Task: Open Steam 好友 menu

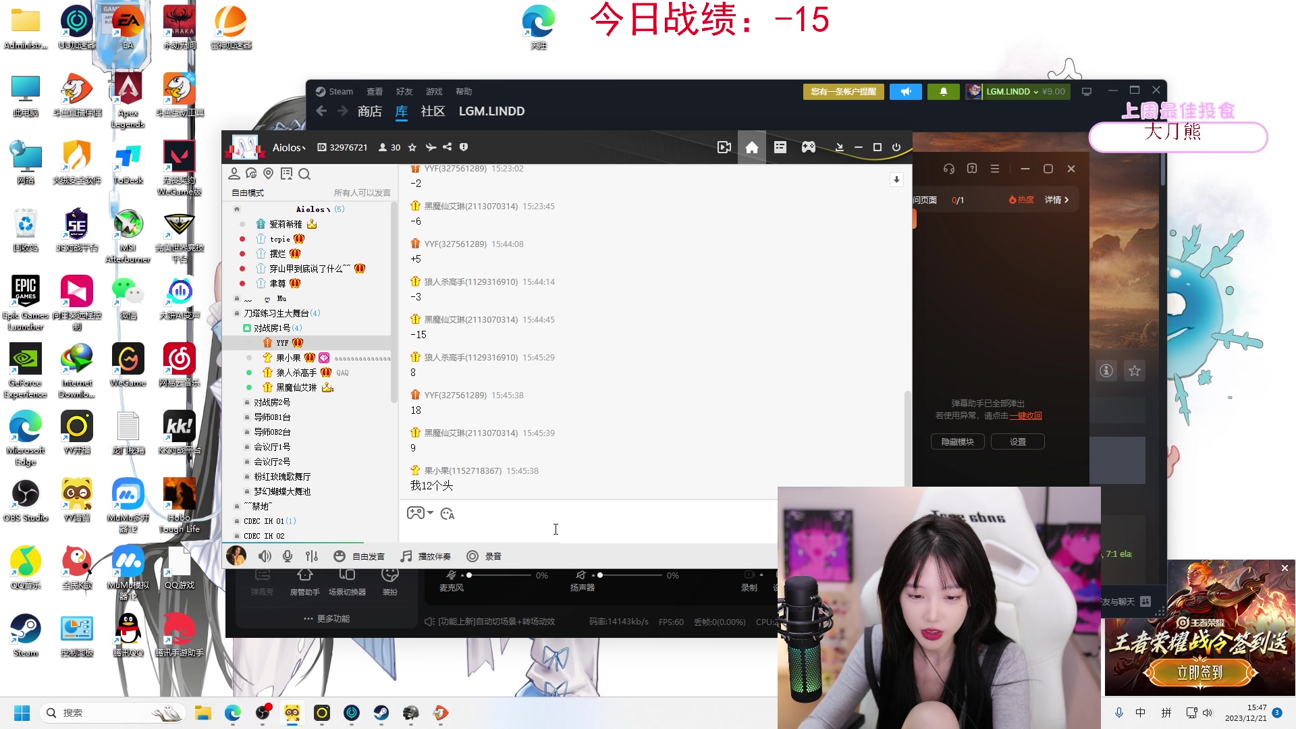Action: coord(404,92)
